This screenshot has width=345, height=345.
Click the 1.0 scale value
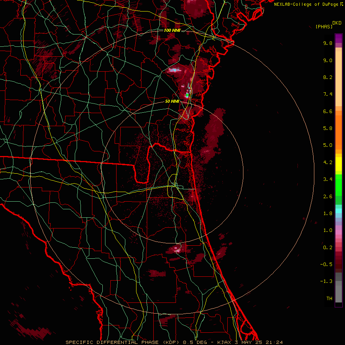328,230
